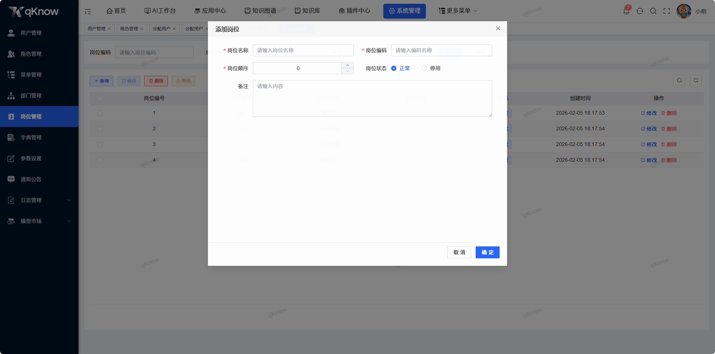Select 系统管理 in the top menu
This screenshot has height=354, width=715.
click(405, 11)
